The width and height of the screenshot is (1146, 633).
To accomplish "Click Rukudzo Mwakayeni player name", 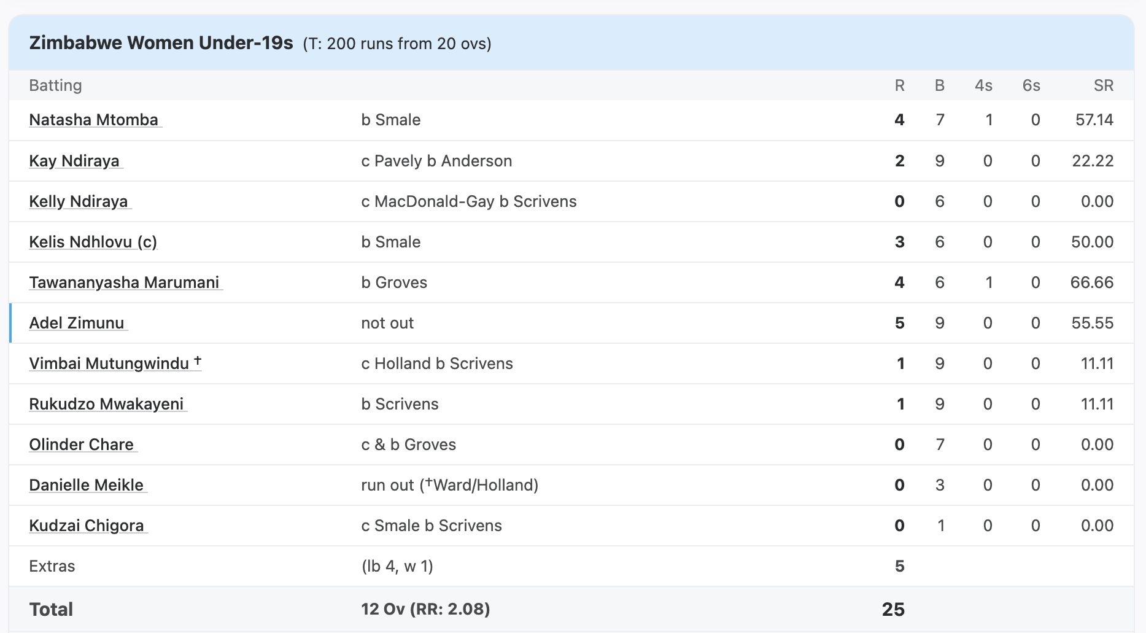I will pyautogui.click(x=106, y=404).
